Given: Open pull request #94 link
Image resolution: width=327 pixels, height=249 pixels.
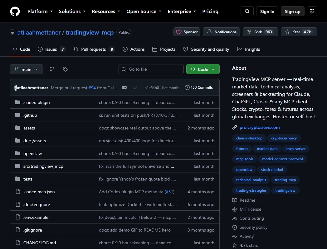Looking at the screenshot, I should click(92, 88).
